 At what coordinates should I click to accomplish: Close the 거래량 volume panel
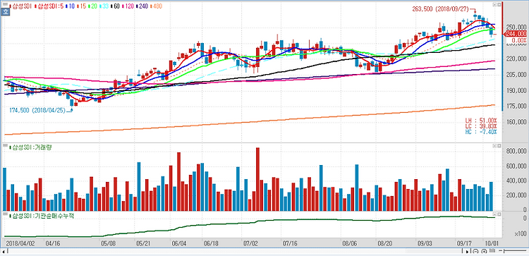click(499, 146)
